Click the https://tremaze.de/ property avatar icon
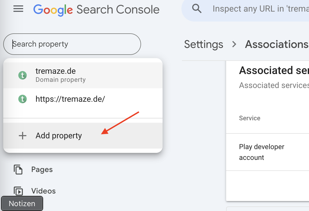309x211 pixels. pos(23,99)
